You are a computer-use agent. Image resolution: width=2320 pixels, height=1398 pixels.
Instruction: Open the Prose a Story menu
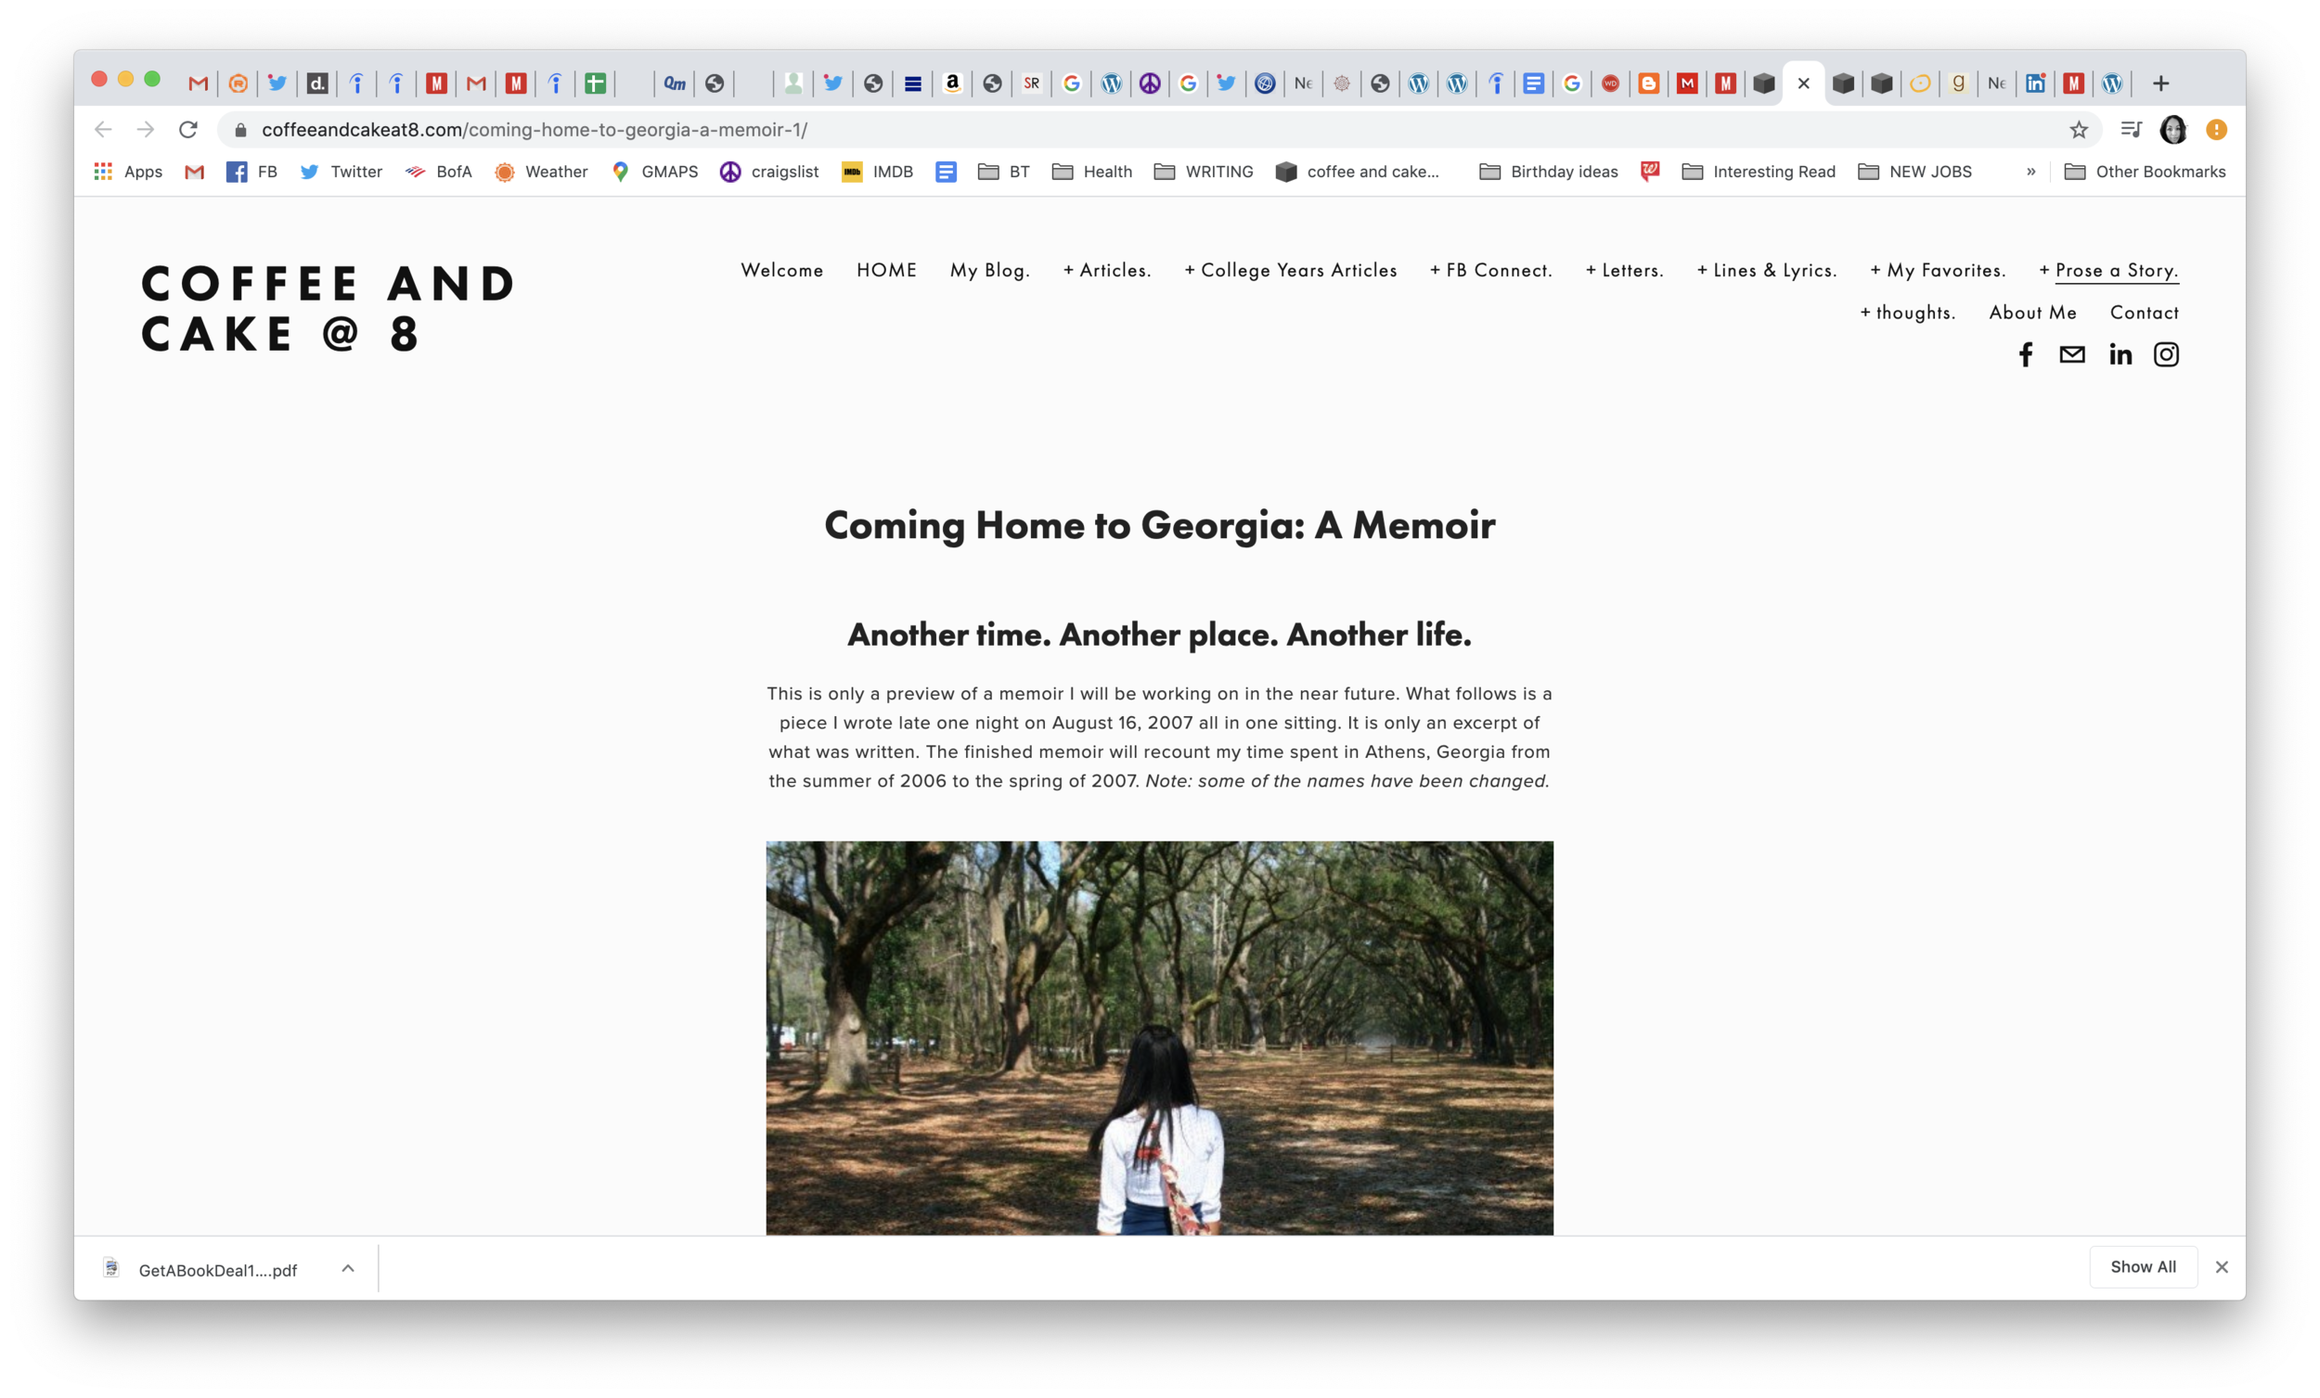tap(2116, 270)
